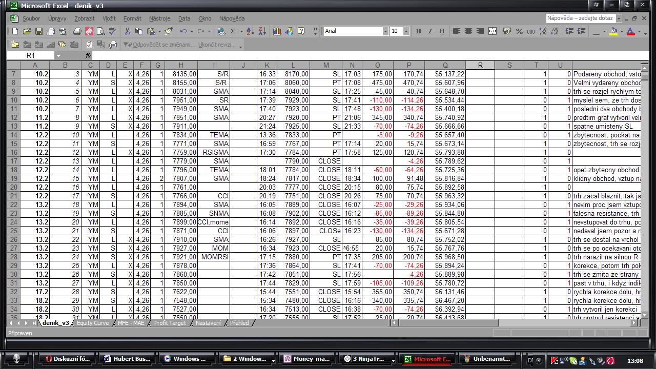This screenshot has width=656, height=369.
Task: Open borders style dropdown arrow
Action: tap(604, 31)
